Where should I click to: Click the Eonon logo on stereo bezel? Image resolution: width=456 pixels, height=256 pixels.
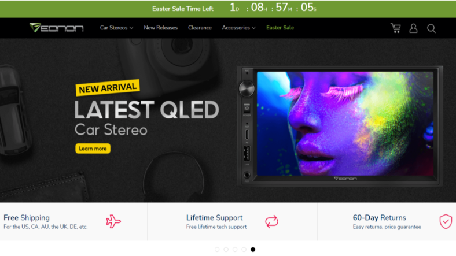tap(345, 179)
